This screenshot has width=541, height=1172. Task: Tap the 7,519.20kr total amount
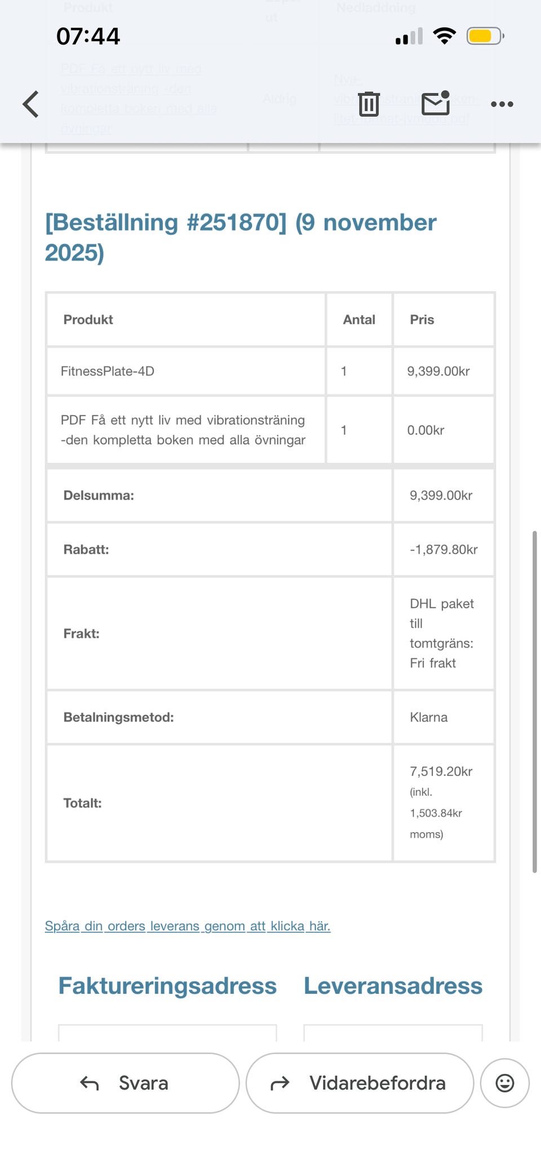[441, 772]
